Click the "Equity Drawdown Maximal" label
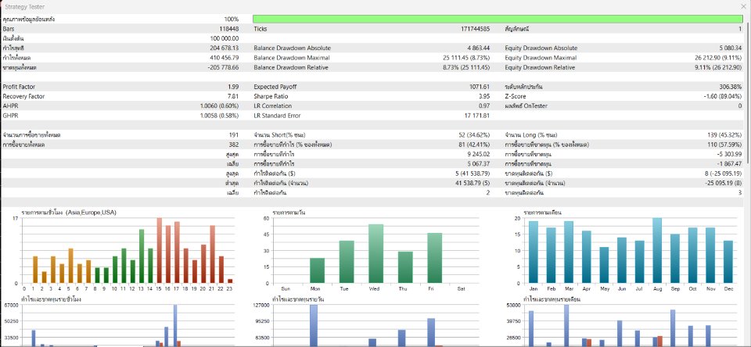This screenshot has width=751, height=347. [541, 57]
